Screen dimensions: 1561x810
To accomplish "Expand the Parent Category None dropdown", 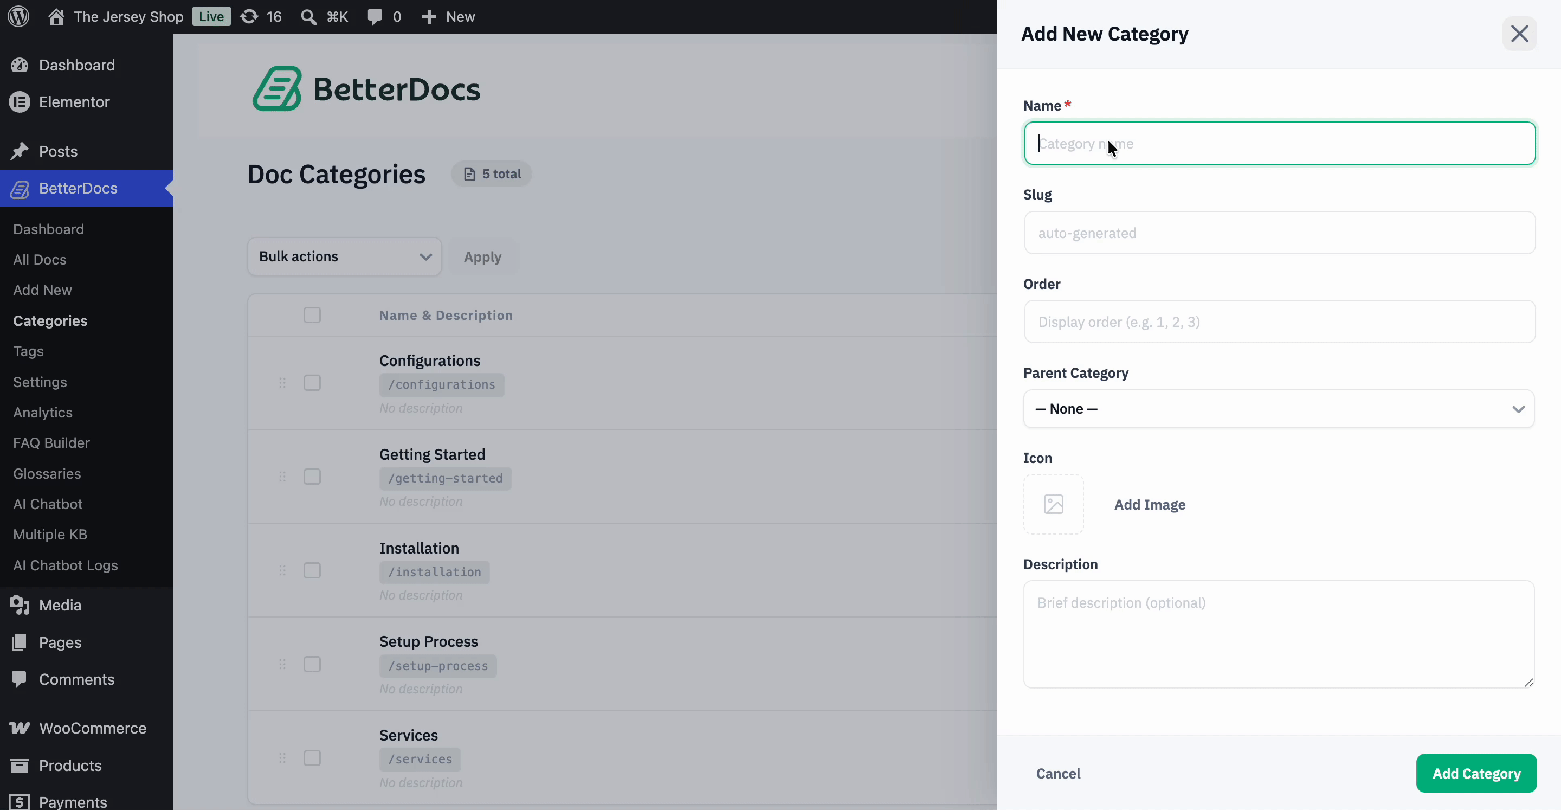I will [1279, 409].
